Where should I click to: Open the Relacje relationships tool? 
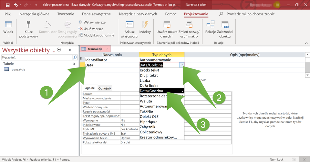pyautogui.click(x=211, y=25)
